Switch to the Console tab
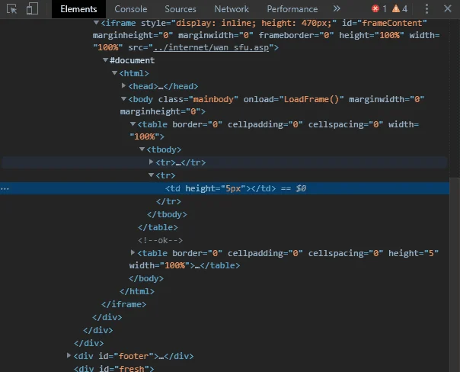 tap(131, 9)
